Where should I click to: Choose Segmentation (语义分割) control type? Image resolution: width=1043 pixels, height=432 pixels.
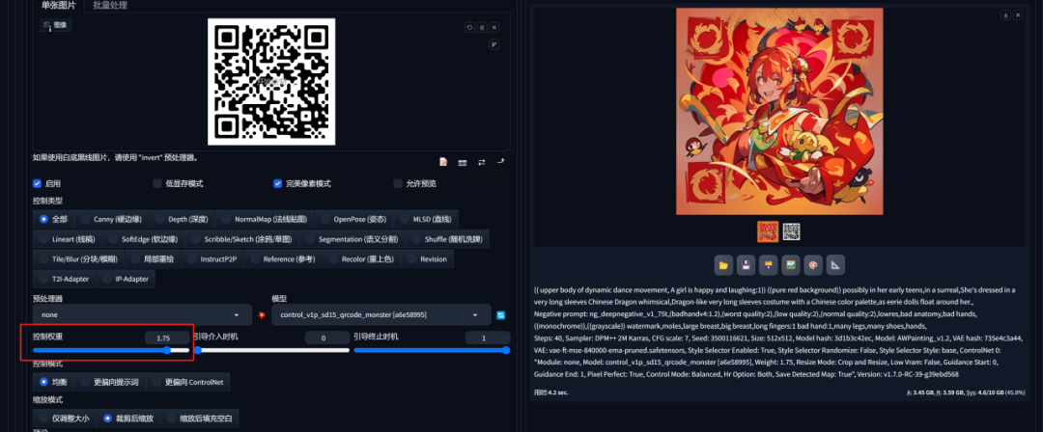pyautogui.click(x=352, y=239)
